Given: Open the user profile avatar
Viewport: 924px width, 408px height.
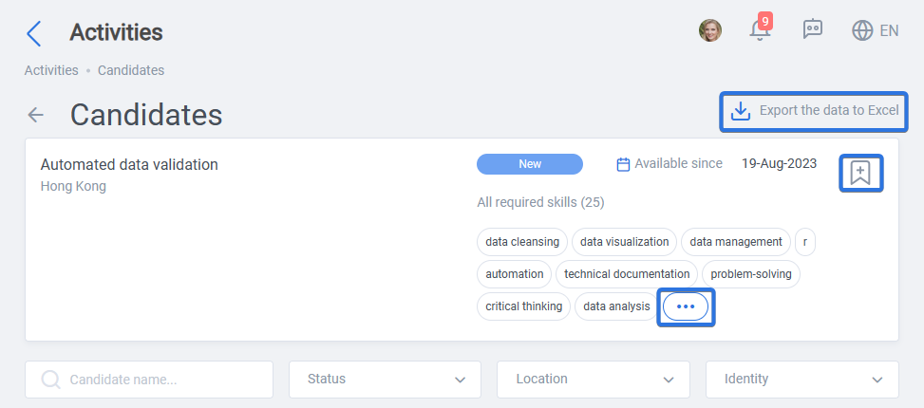Looking at the screenshot, I should coord(710,30).
